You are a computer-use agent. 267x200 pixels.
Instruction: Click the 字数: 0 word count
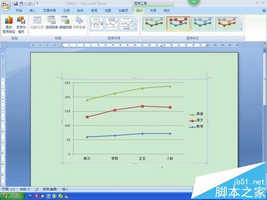coord(25,189)
